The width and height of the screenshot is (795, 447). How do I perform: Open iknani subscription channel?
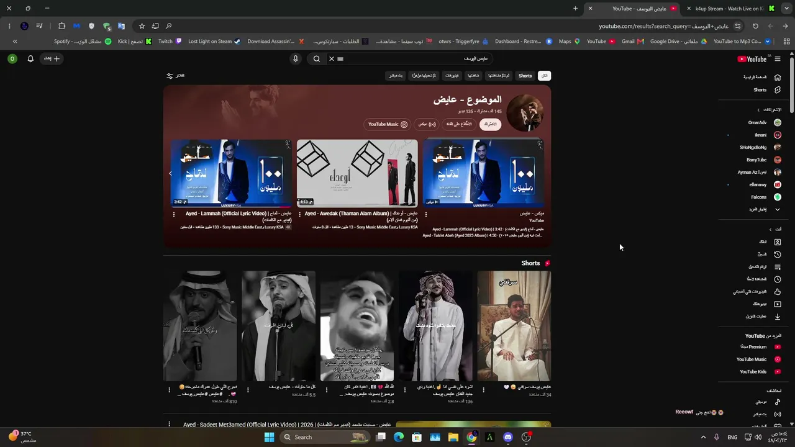(x=766, y=135)
